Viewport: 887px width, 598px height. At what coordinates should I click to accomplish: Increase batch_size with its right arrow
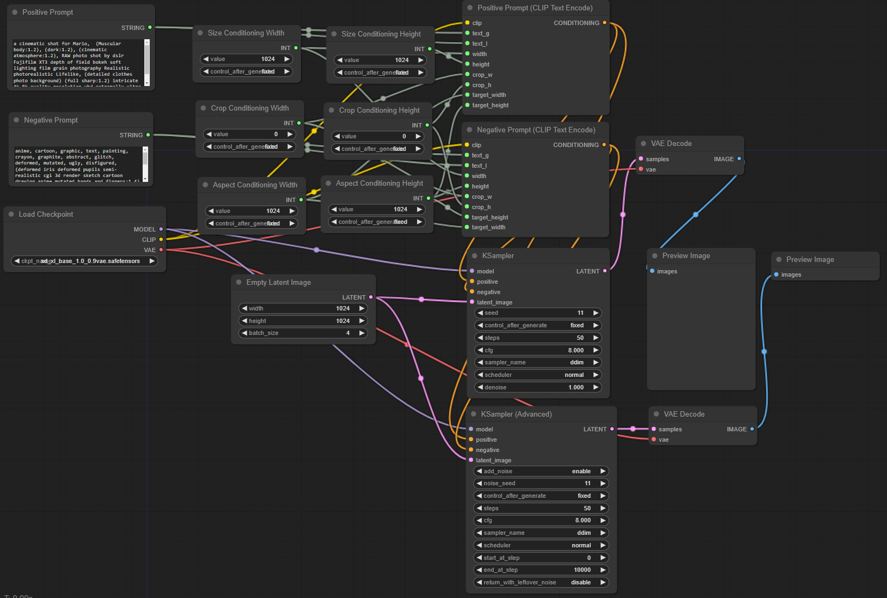362,333
